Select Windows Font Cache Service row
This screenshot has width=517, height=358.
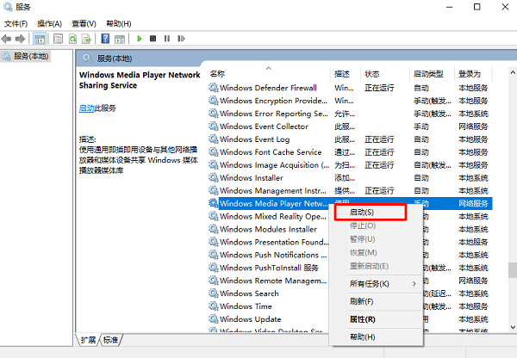point(350,152)
